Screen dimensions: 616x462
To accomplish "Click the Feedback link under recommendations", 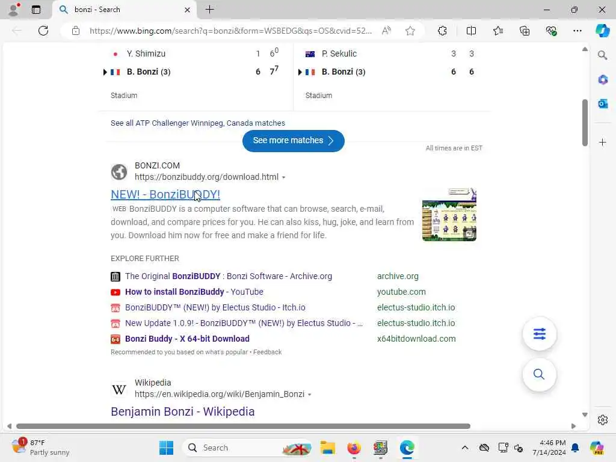I will (267, 352).
